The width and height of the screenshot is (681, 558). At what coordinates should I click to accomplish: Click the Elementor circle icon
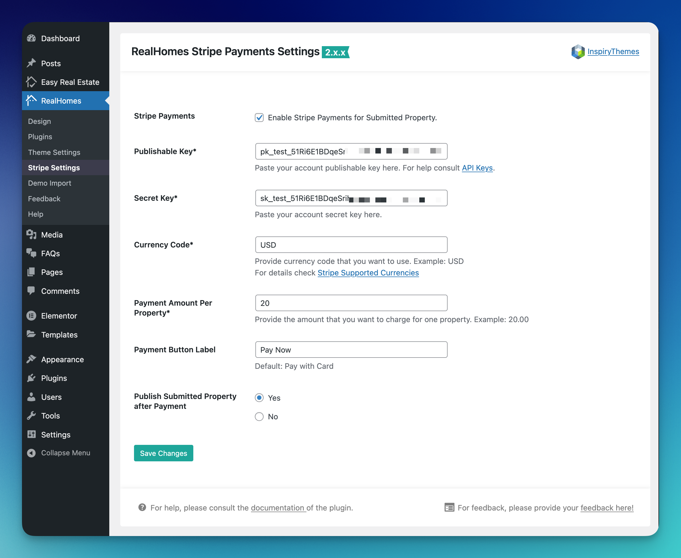(x=31, y=316)
